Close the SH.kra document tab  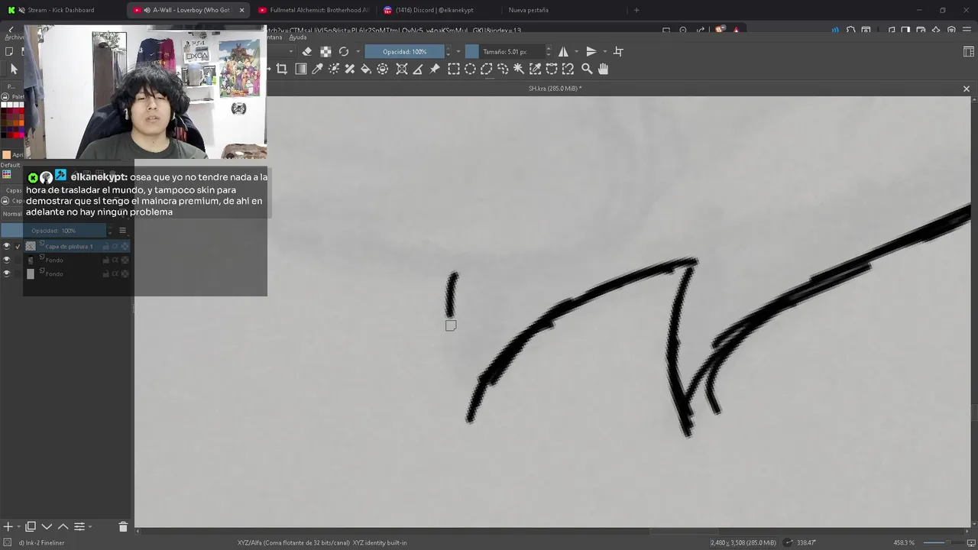tap(966, 89)
